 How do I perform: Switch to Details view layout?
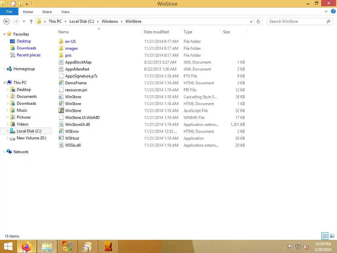tap(325, 236)
